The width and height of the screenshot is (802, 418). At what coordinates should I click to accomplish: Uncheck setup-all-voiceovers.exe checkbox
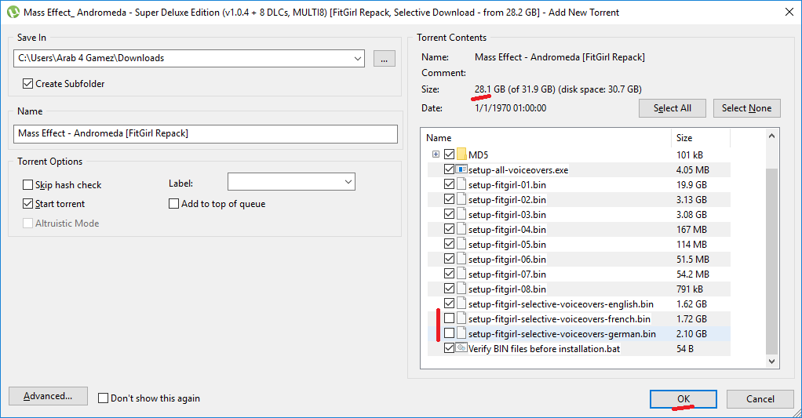[x=449, y=169]
